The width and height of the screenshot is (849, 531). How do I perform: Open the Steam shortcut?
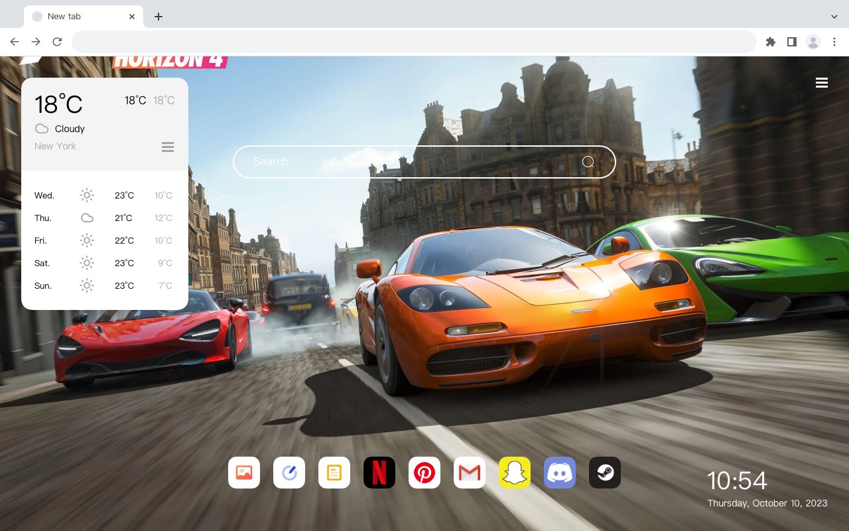pyautogui.click(x=605, y=473)
